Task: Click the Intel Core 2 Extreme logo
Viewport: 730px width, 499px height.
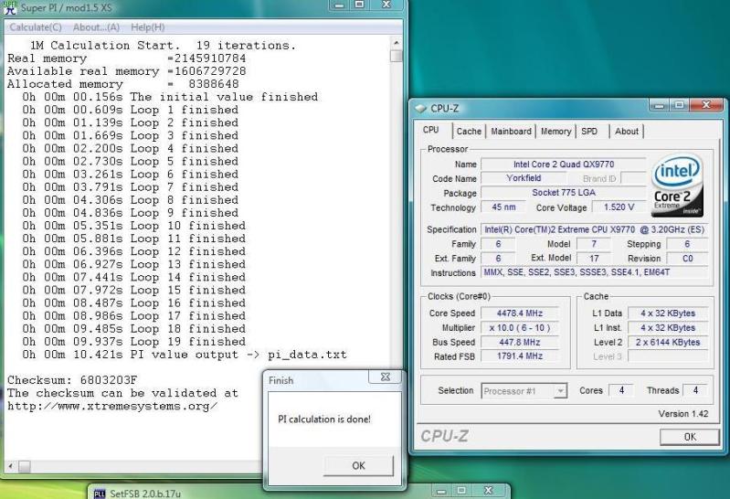Action: [677, 184]
